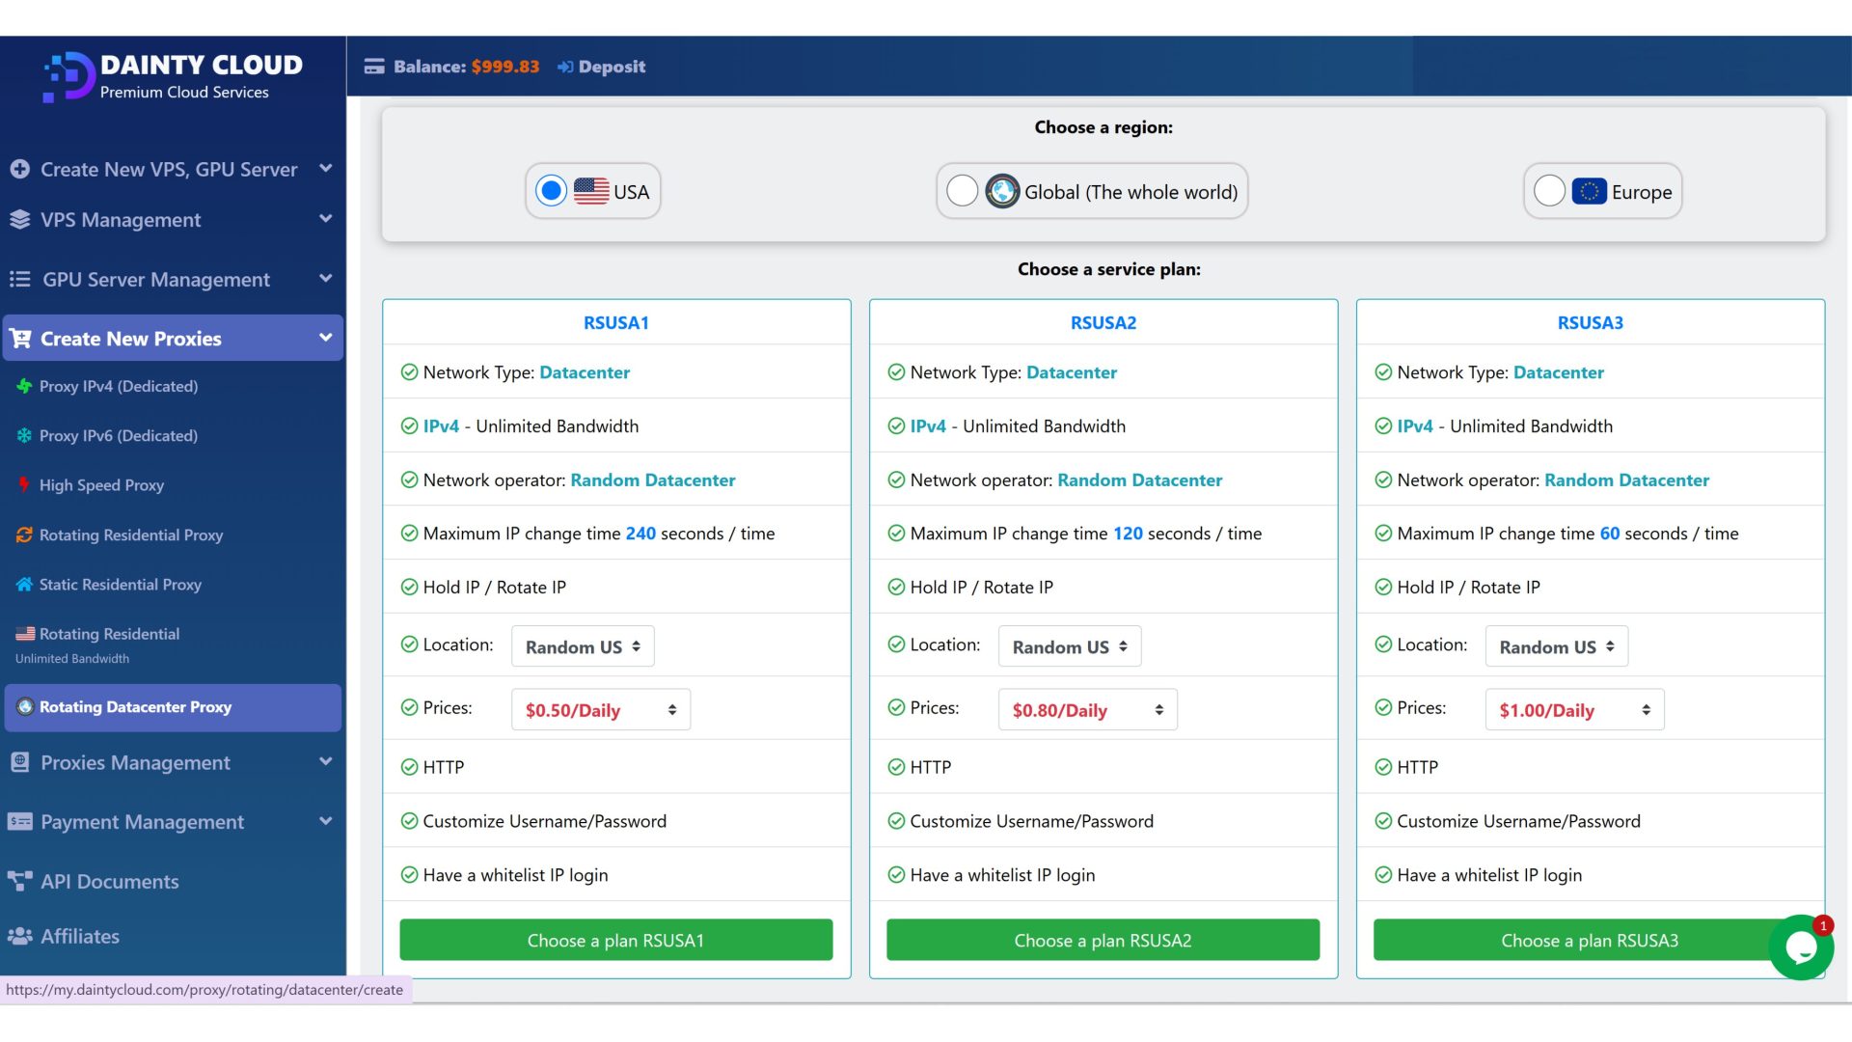Click the people icon beside Affiliates
Viewport: 1852px width, 1042px height.
[x=19, y=936]
